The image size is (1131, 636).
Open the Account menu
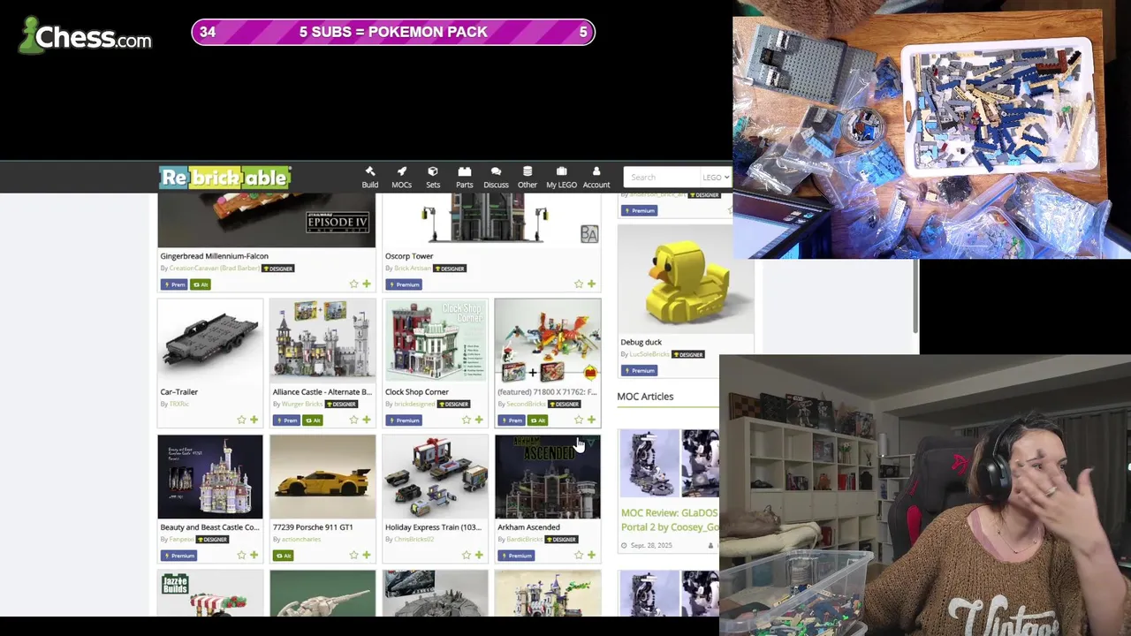click(596, 177)
